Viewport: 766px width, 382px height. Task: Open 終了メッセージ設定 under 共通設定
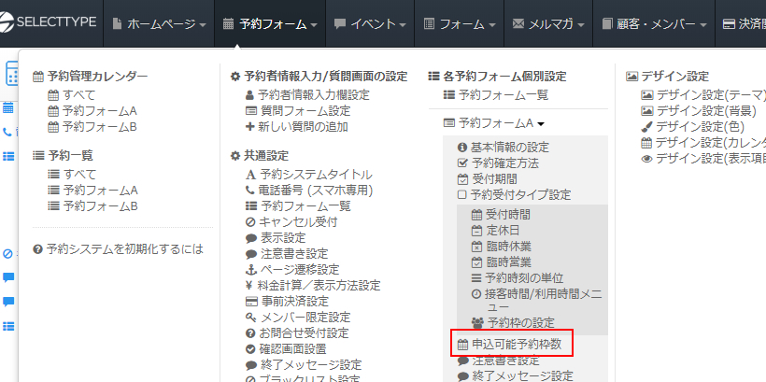pyautogui.click(x=304, y=365)
